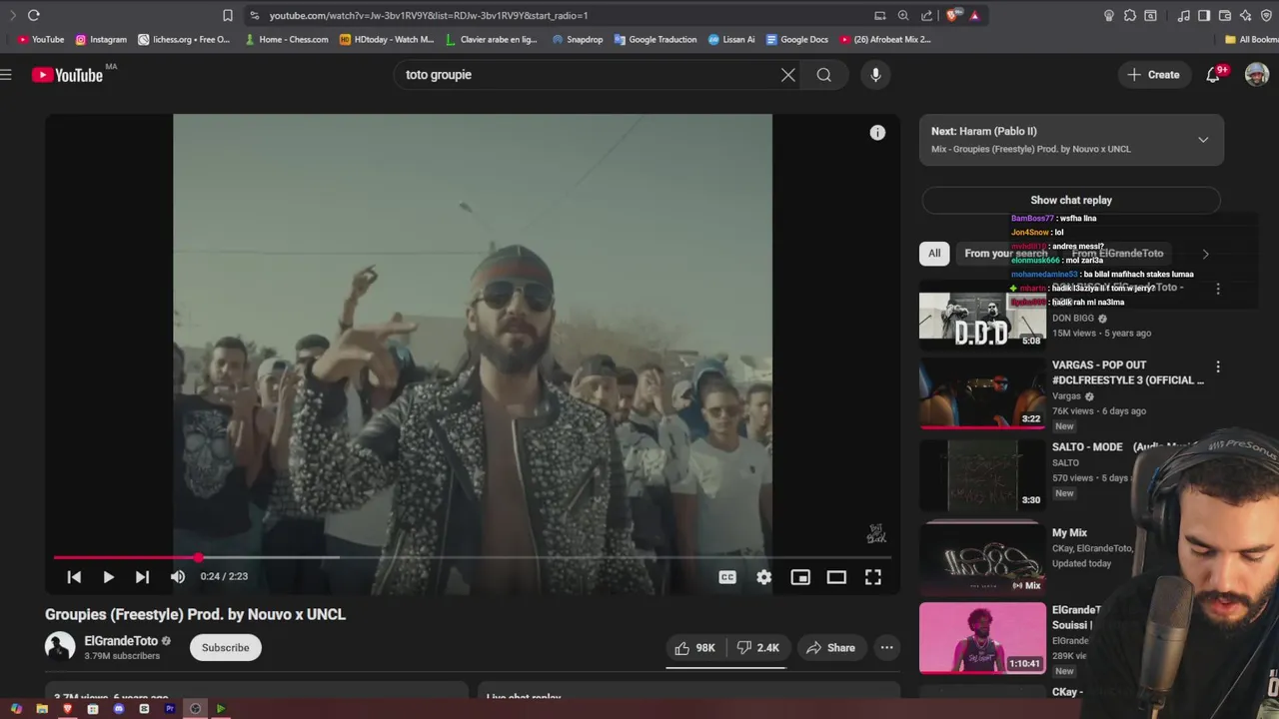Open the Brave Rewards triangle icon
The height and width of the screenshot is (719, 1279).
pyautogui.click(x=974, y=15)
